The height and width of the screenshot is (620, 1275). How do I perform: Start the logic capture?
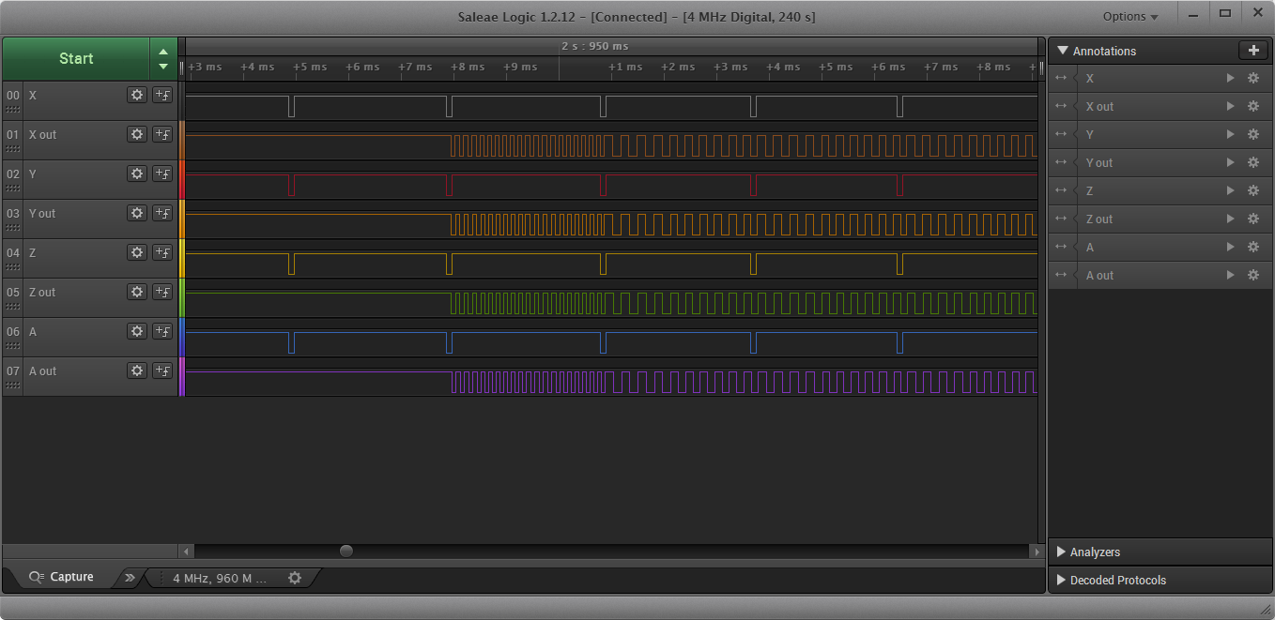click(76, 58)
